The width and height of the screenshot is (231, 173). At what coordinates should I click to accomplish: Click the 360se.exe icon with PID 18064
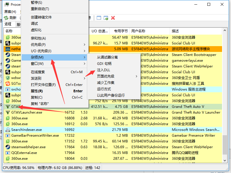pos(8,158)
